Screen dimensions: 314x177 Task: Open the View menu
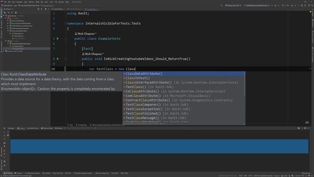pyautogui.click(x=14, y=2)
